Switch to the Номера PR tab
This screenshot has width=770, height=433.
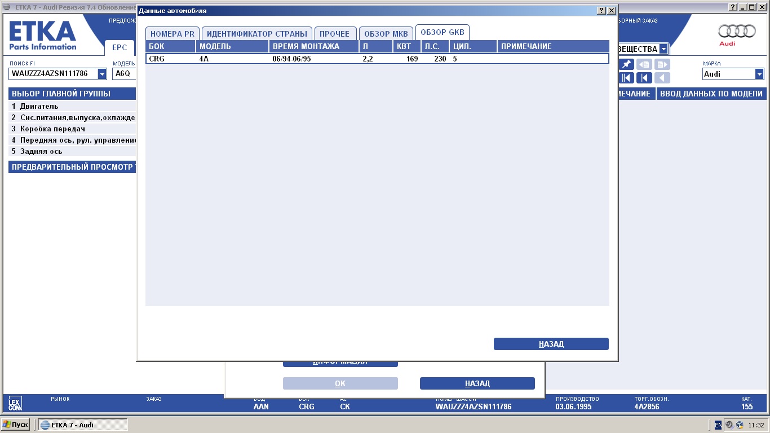coord(172,34)
